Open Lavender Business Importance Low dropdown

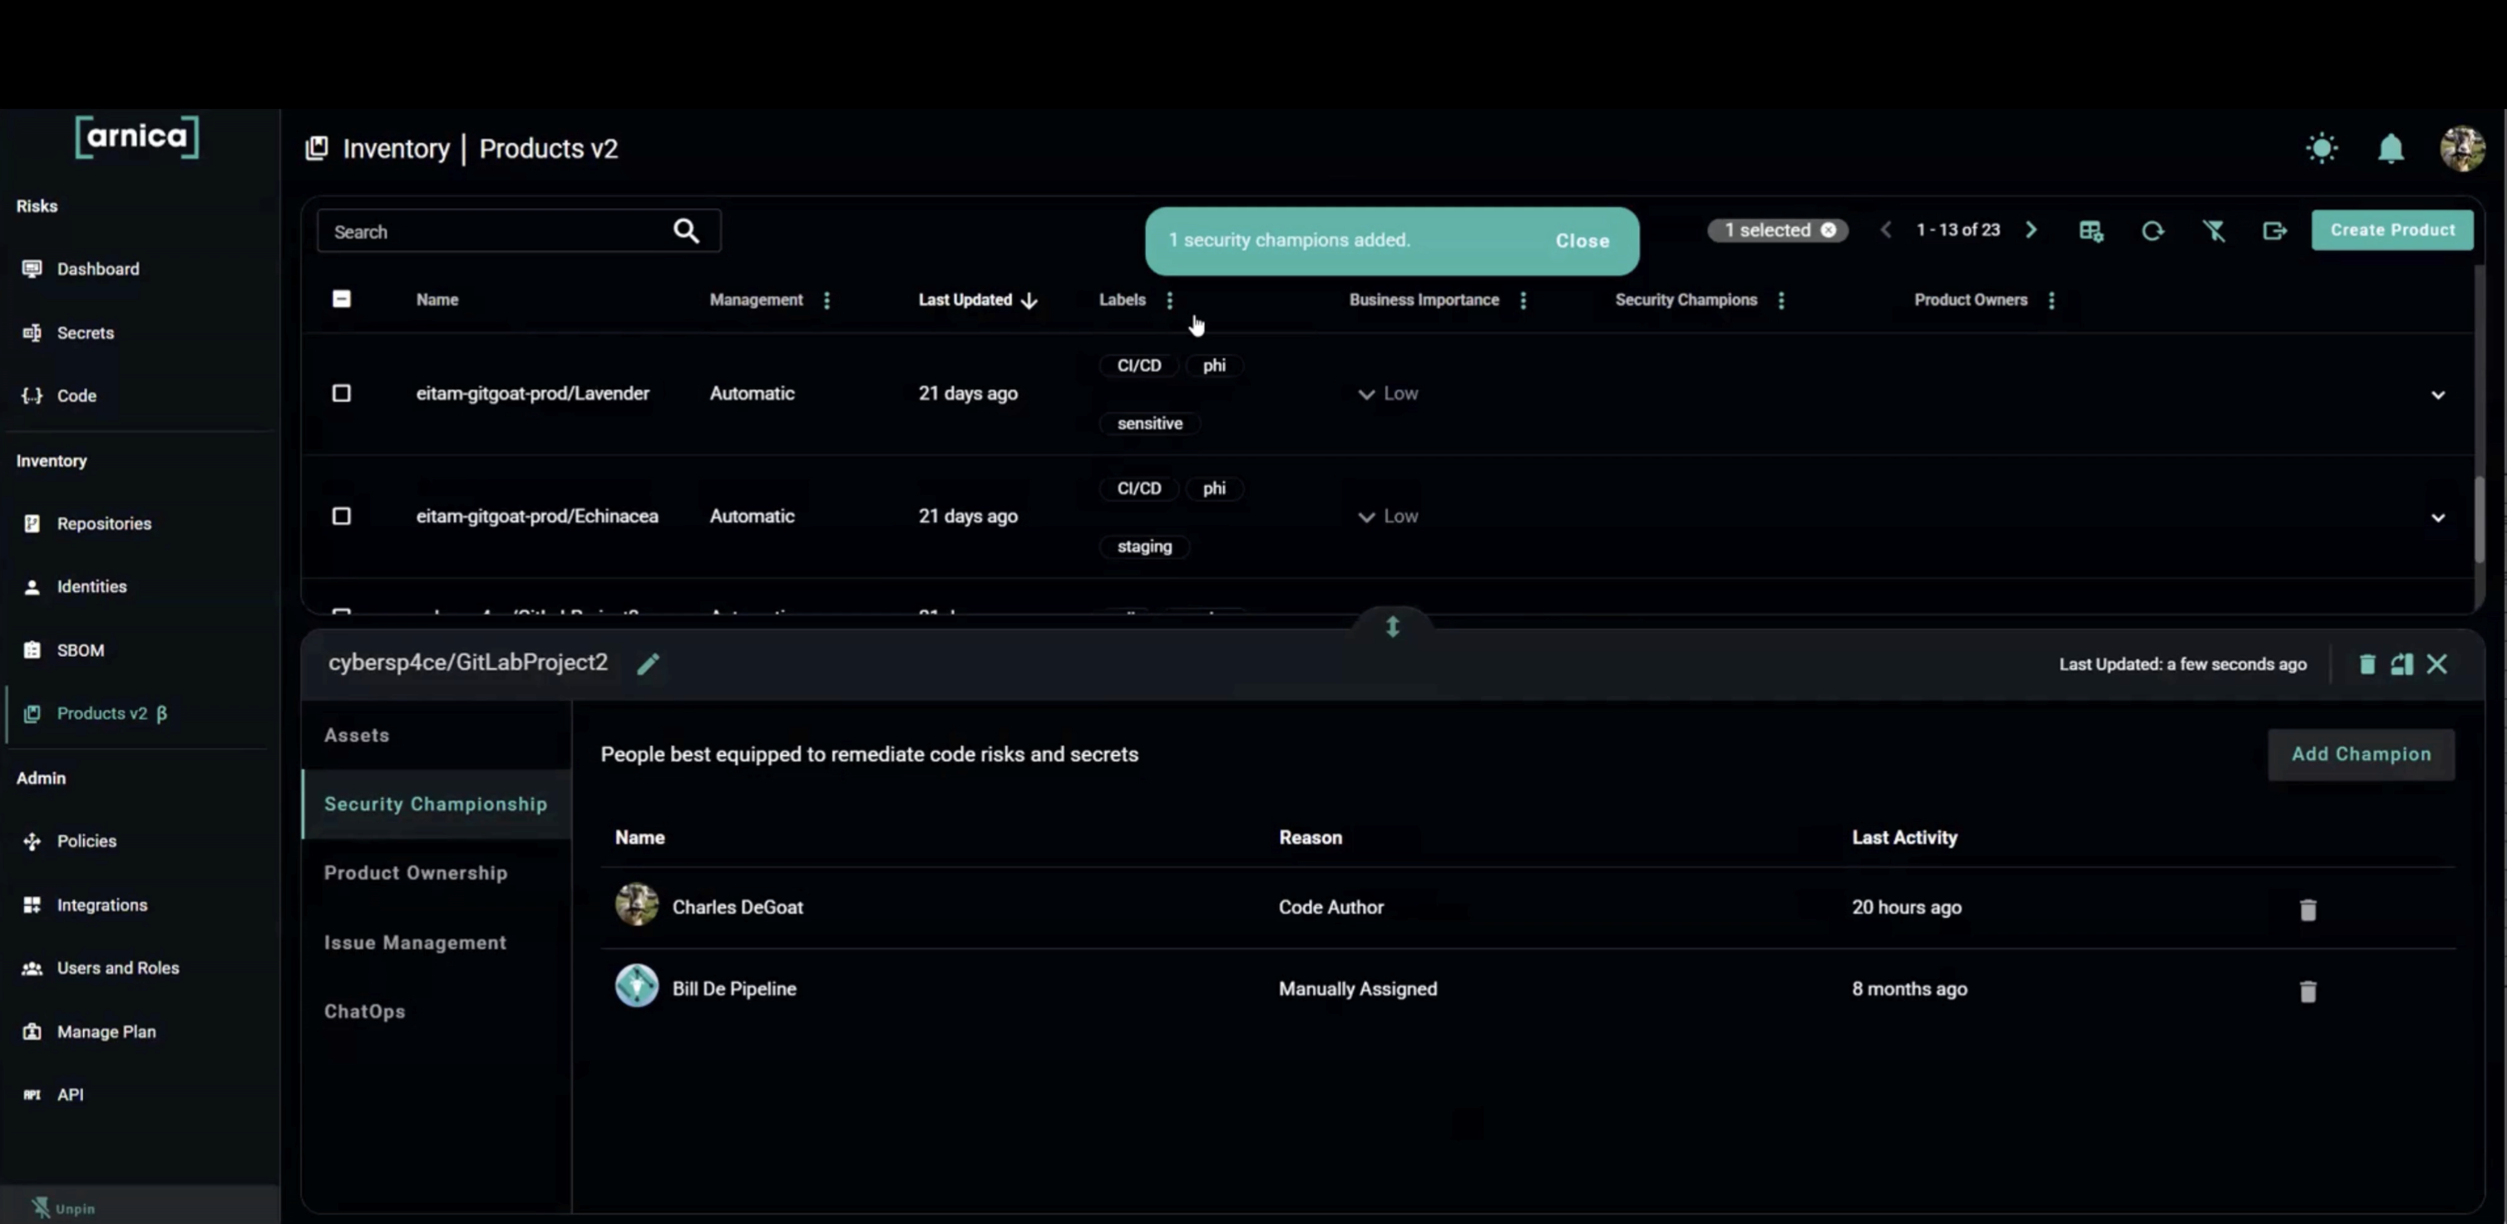point(1388,394)
